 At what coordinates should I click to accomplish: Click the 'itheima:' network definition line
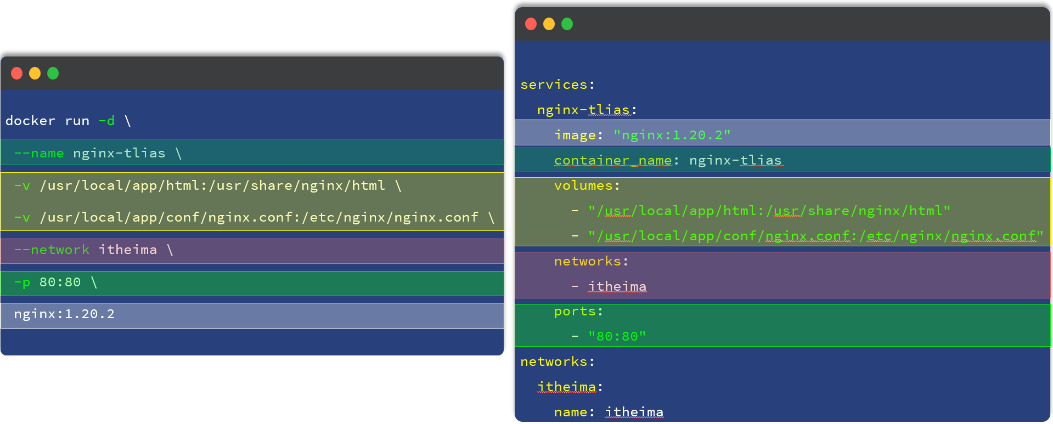click(570, 387)
